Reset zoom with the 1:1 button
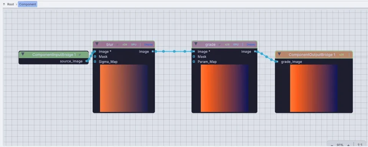Viewport: 368px width, 147px height. click(x=360, y=145)
